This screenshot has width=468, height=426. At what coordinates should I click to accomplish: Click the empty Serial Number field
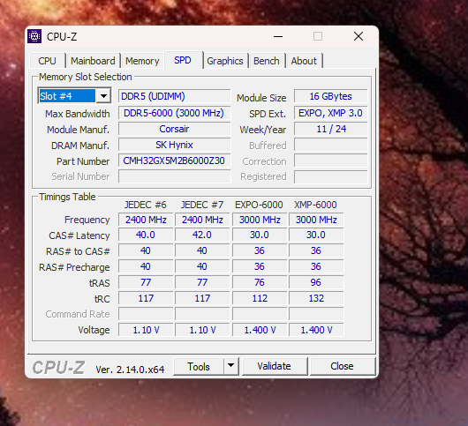(x=174, y=176)
